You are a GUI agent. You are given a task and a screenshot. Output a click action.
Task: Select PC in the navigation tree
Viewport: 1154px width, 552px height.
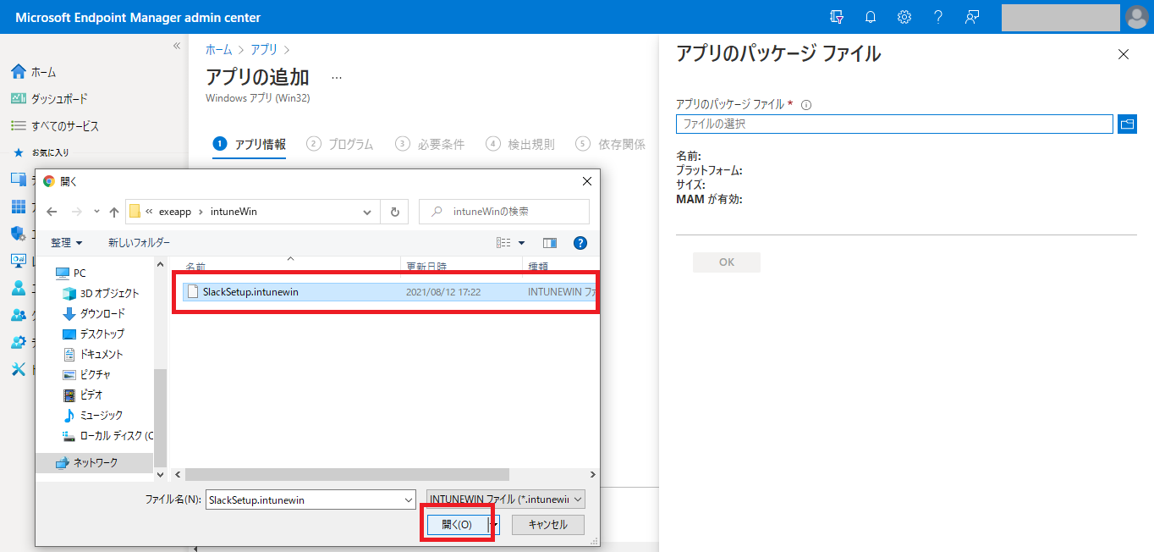[x=80, y=273]
